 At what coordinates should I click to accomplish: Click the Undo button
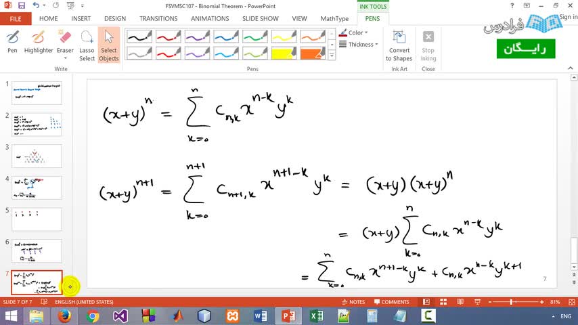coord(36,5)
